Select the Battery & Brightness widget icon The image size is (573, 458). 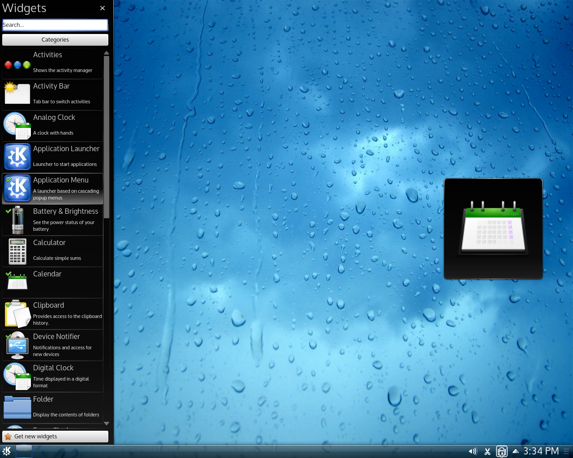[17, 220]
